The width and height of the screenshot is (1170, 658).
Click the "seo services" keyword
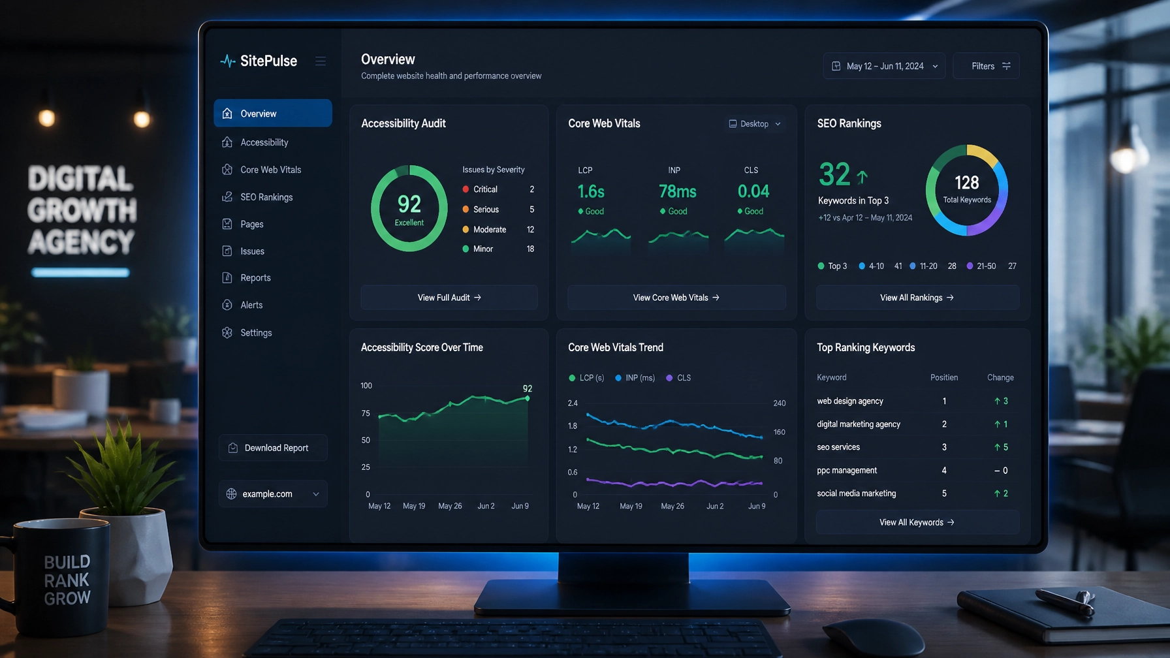pos(838,447)
